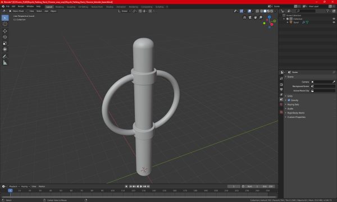Switch to the Modeling workspace tab
The width and height of the screenshot is (337, 202).
60,7
